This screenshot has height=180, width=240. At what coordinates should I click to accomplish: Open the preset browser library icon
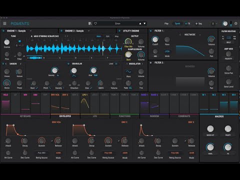(90, 23)
